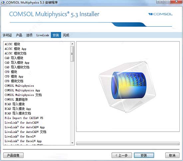
Task: Select 'LiveLink for AutoCAD 文档' row
Action: point(37,132)
